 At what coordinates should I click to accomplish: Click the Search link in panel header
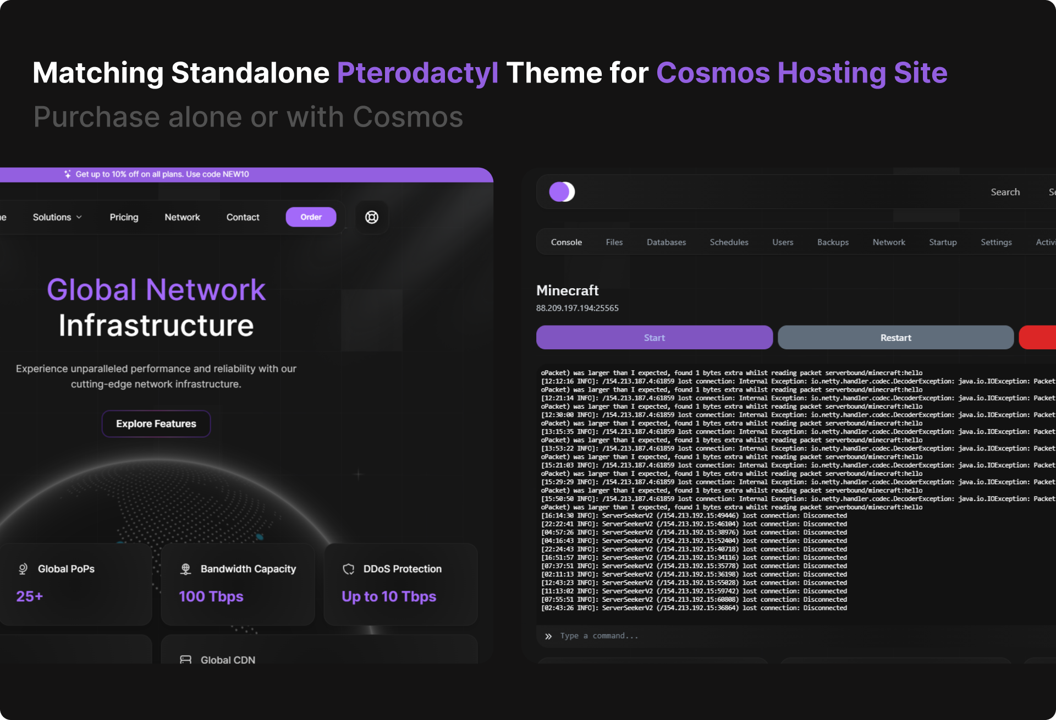click(x=1005, y=192)
